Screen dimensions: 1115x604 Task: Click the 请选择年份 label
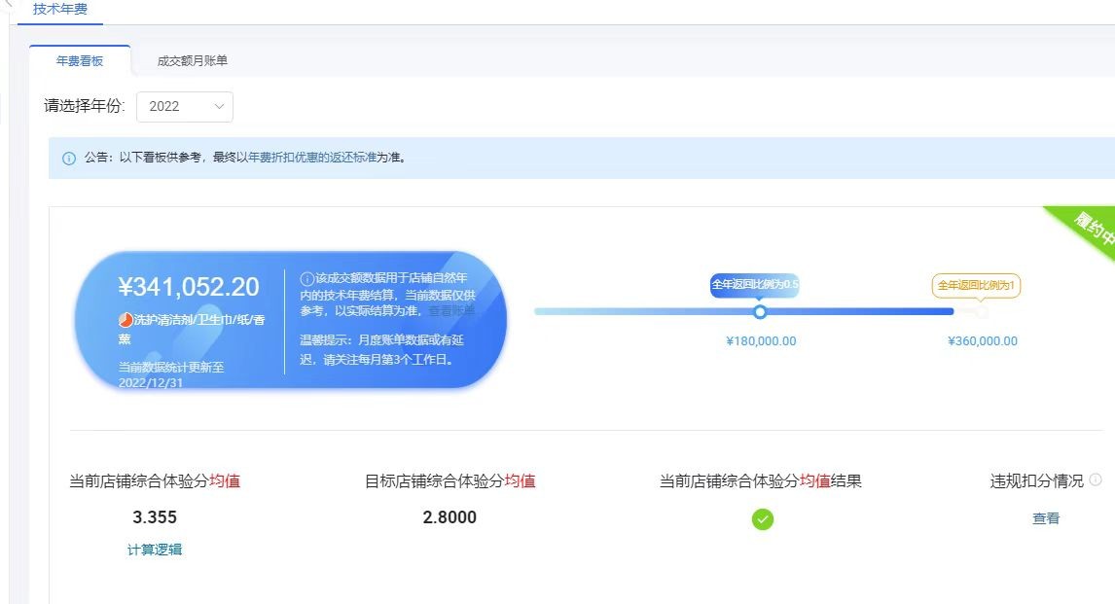click(x=84, y=106)
